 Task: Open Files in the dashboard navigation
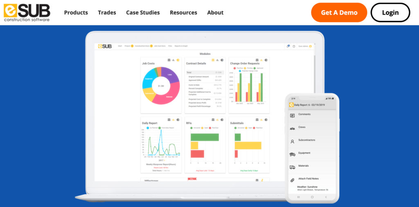170,46
